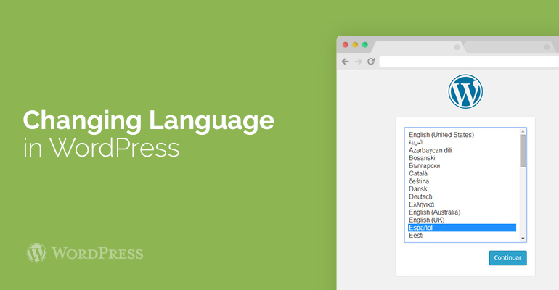Switch to the second browser tab
This screenshot has height=290, width=559.
coord(509,47)
